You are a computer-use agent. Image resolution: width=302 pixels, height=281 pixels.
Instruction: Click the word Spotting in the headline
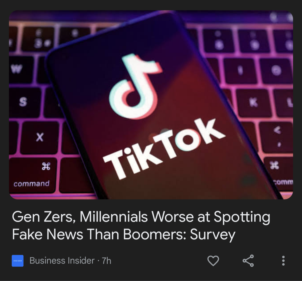[x=242, y=217]
